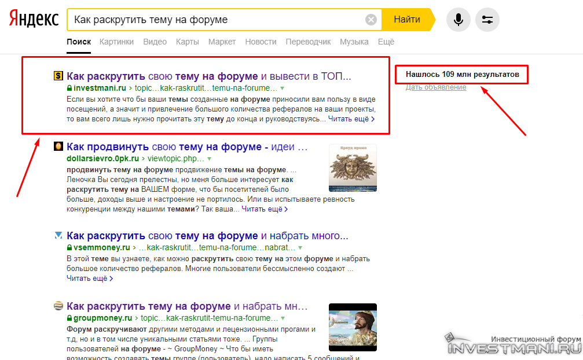Start voice search with microphone icon

[458, 19]
